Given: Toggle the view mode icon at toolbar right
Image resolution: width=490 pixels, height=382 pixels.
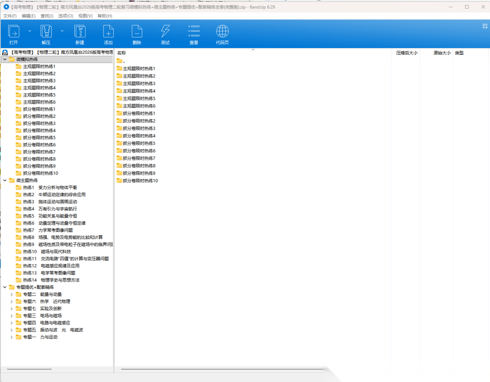Looking at the screenshot, I should pyautogui.click(x=484, y=26).
